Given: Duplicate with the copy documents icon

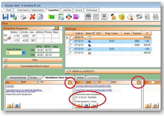Looking at the screenshot, I should (40, 17).
